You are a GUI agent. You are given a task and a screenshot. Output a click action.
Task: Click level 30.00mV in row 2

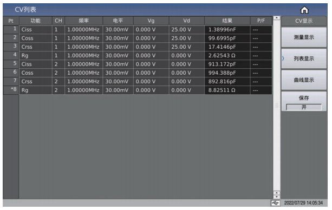pos(118,38)
